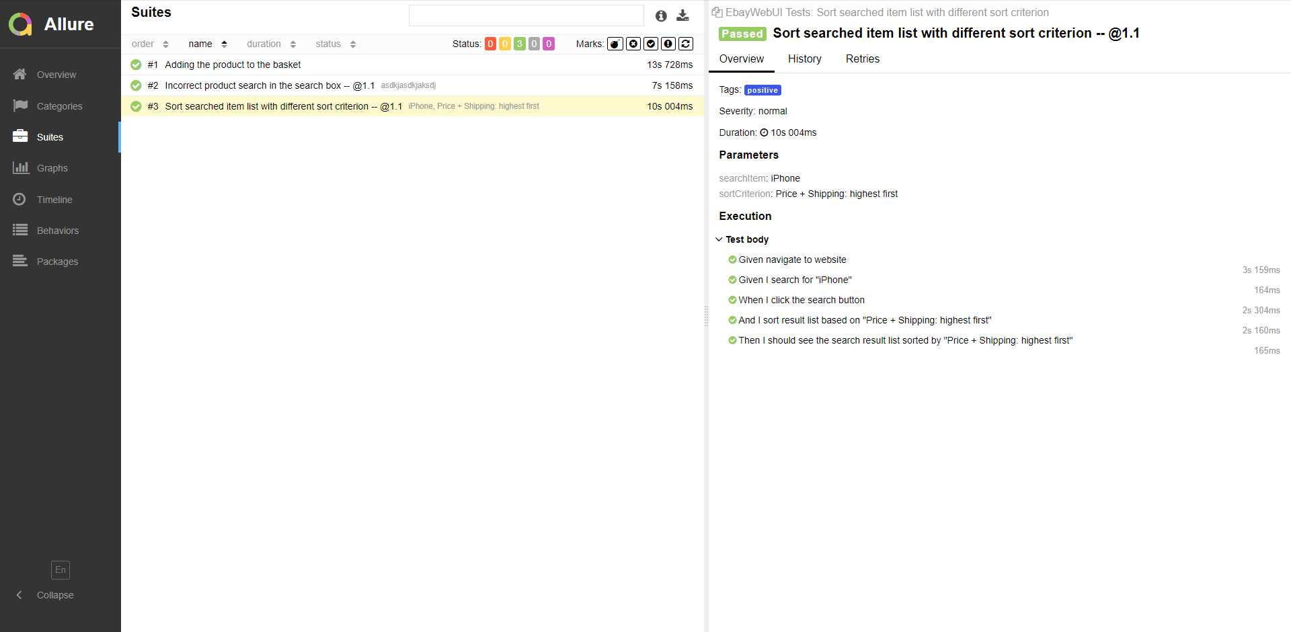Open the En language selector

pos(60,569)
